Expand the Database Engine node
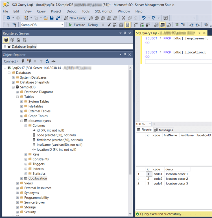Screen dimensions: 212x218 click(5, 46)
